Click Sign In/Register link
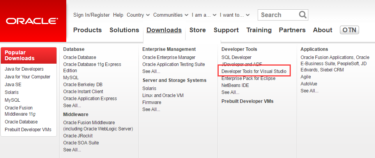Image resolution: width=375 pixels, height=158 pixels. tap(91, 15)
